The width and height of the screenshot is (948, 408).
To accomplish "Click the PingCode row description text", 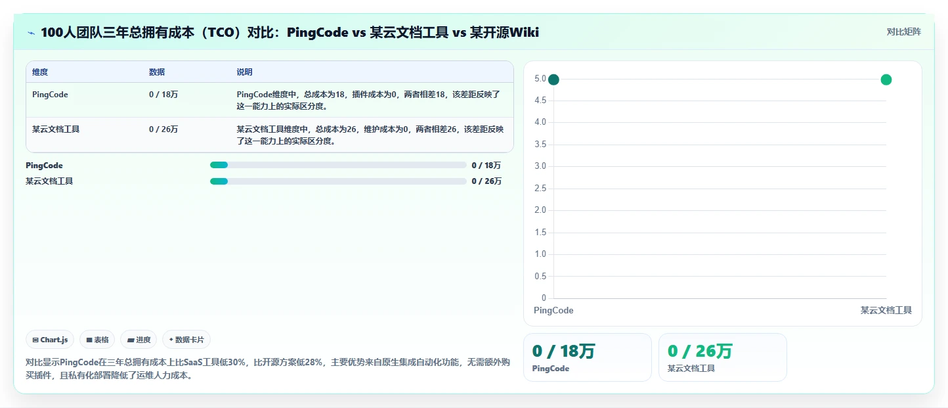I will click(x=368, y=100).
